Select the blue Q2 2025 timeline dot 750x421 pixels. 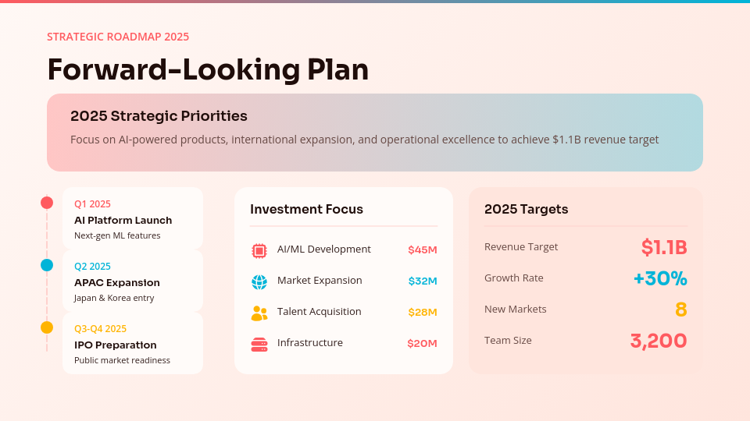tap(47, 265)
